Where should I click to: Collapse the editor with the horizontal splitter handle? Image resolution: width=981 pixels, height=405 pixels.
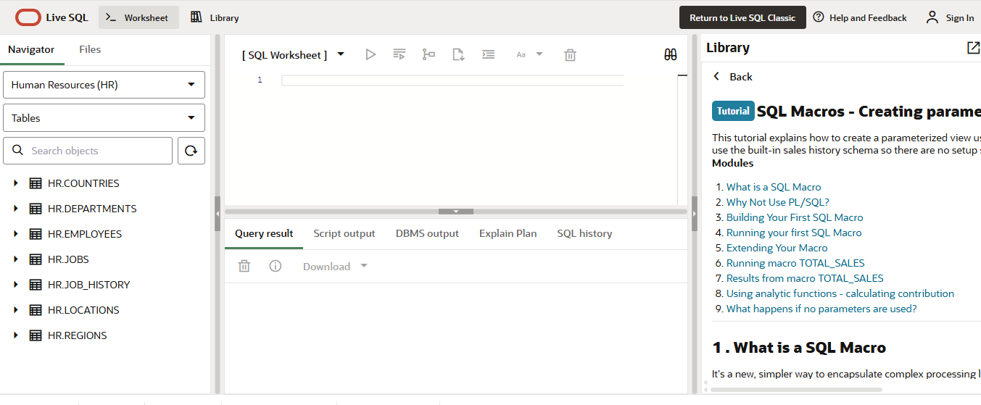(456, 212)
